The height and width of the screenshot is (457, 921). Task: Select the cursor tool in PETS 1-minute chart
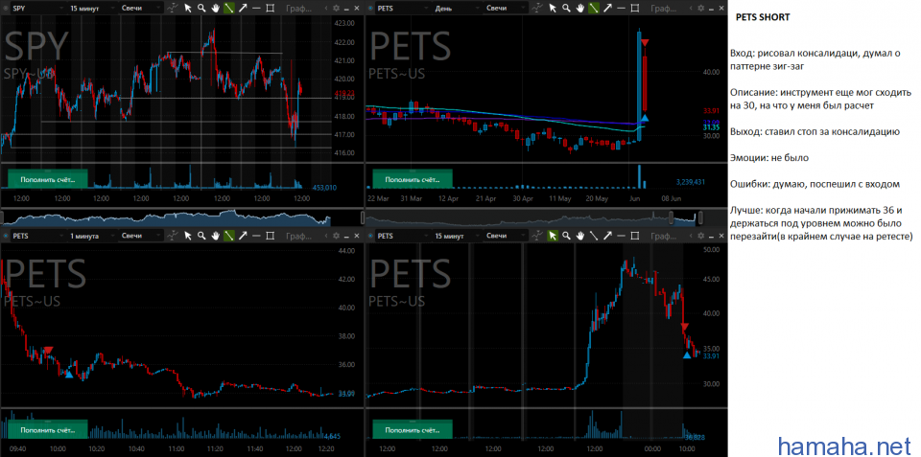tap(188, 236)
